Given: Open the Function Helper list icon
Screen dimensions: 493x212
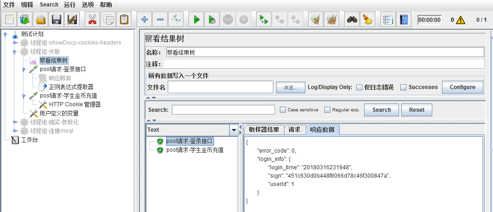Looking at the screenshot, I should pyautogui.click(x=388, y=20).
